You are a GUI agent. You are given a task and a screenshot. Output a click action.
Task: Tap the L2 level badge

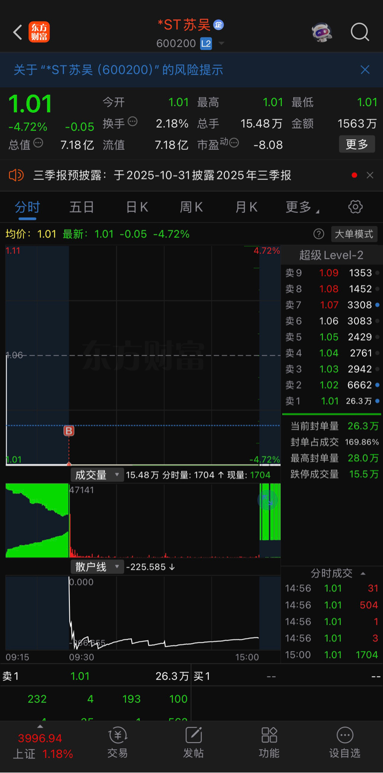[206, 44]
